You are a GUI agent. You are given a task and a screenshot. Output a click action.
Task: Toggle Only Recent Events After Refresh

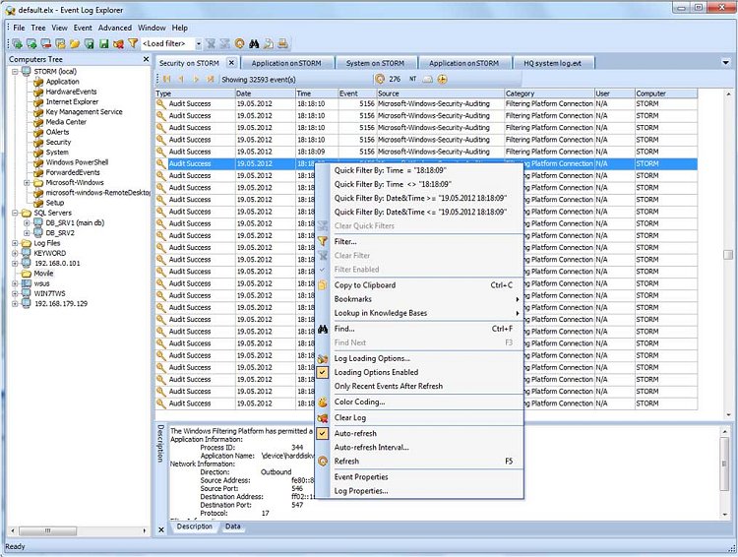tap(388, 387)
